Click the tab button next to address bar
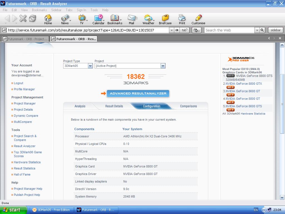This screenshot has height=214, width=285. tap(185, 30)
